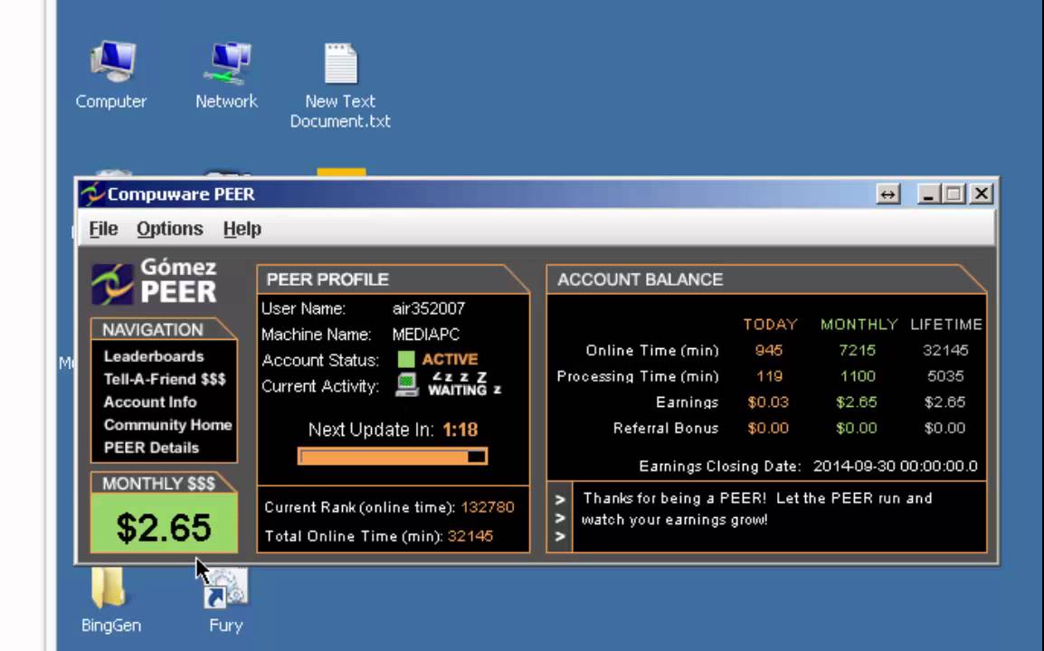Open the File menu

click(103, 229)
